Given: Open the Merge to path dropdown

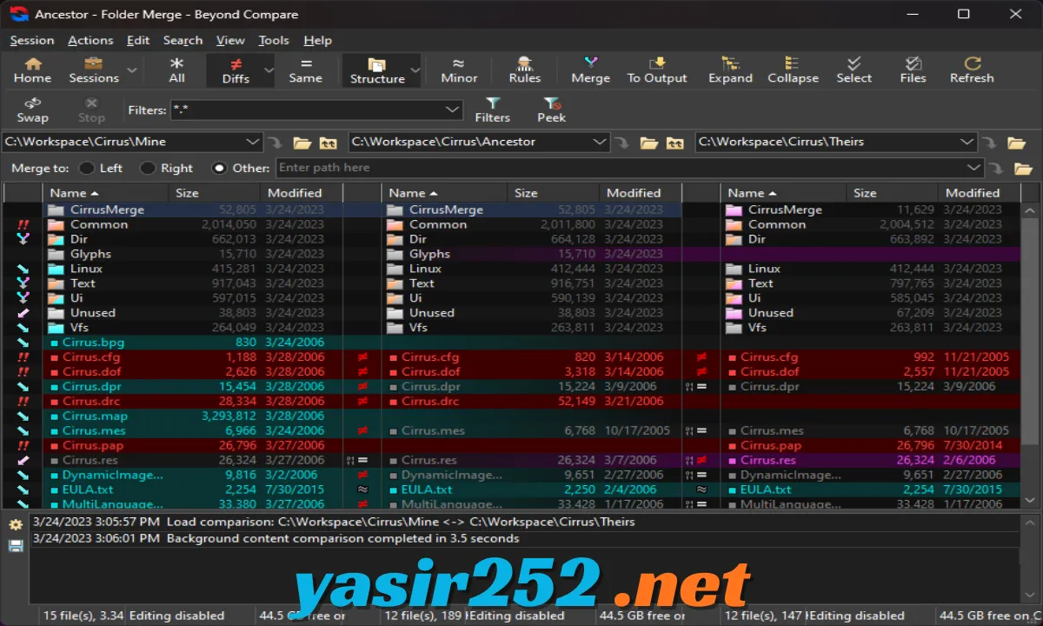Looking at the screenshot, I should [x=973, y=168].
